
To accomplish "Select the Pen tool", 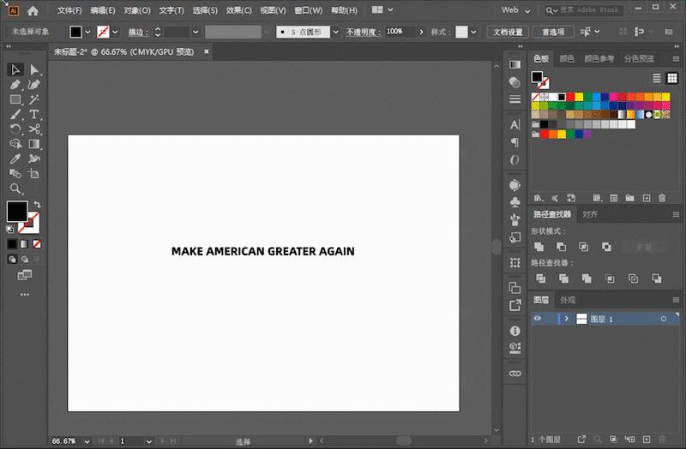I will click(15, 84).
